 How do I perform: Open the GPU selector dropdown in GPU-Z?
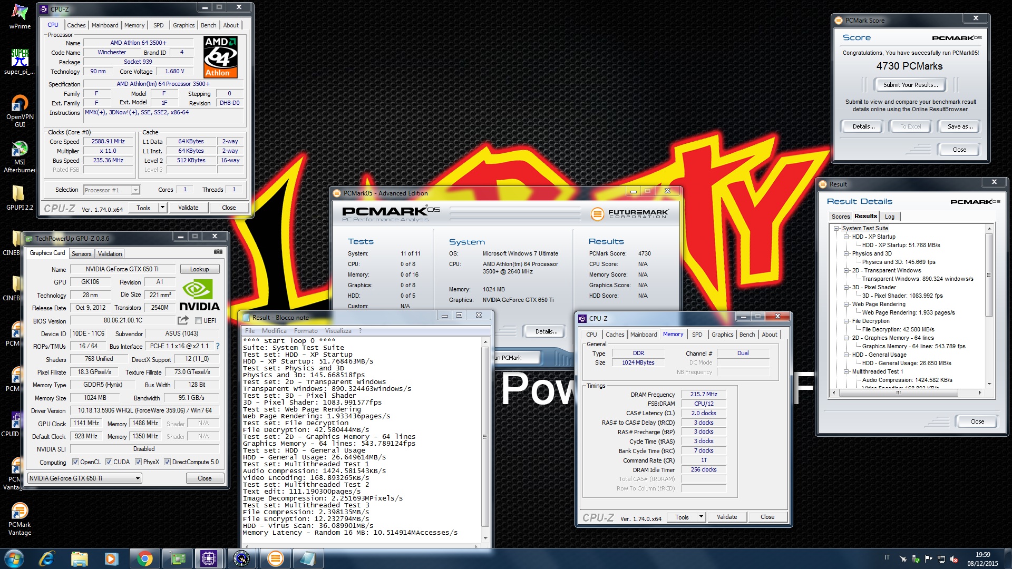pos(85,478)
